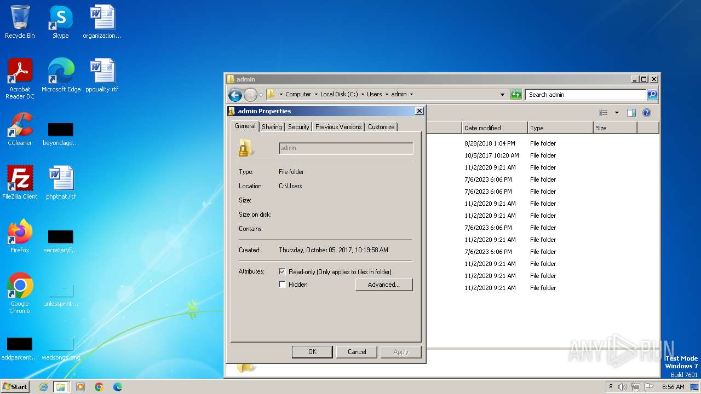
Task: Refresh the admin folder view
Action: pos(516,95)
